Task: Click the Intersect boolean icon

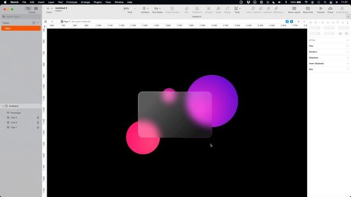Action: 268,9
